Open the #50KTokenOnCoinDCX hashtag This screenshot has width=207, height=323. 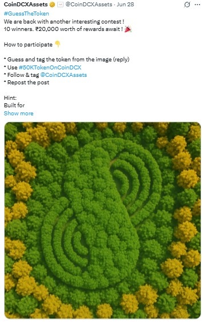pos(50,67)
